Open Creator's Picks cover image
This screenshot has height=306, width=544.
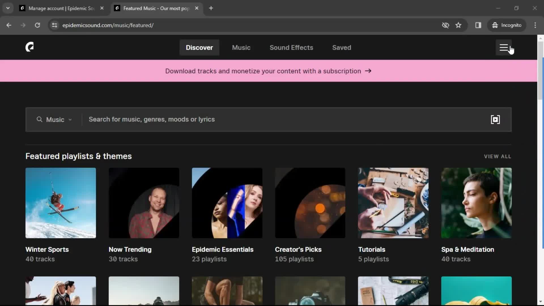pyautogui.click(x=310, y=203)
